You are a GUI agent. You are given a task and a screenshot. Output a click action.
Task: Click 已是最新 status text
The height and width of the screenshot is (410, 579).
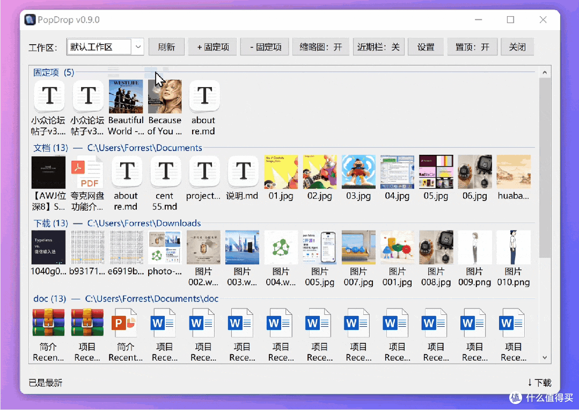point(46,383)
